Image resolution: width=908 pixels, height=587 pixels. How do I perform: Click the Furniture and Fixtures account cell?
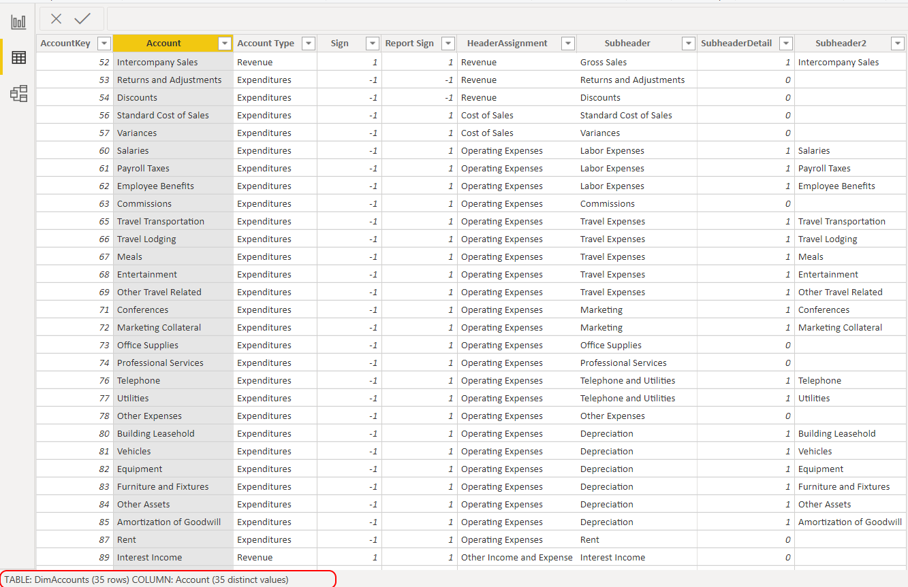coord(173,486)
